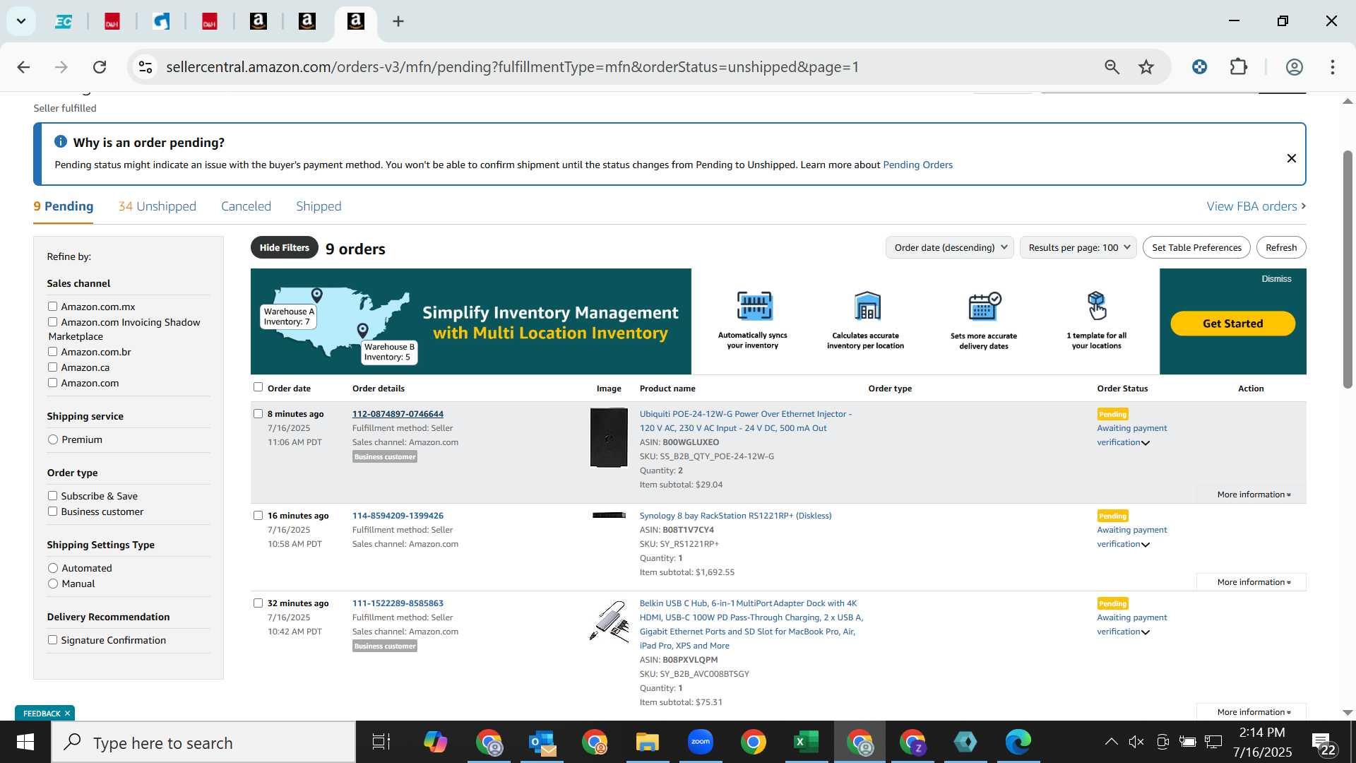Image resolution: width=1356 pixels, height=763 pixels.
Task: Select the Premium shipping service radio
Action: tap(53, 439)
